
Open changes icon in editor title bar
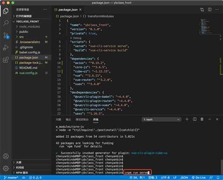202,10
